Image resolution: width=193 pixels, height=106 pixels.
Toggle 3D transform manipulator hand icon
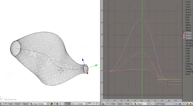[66, 104]
